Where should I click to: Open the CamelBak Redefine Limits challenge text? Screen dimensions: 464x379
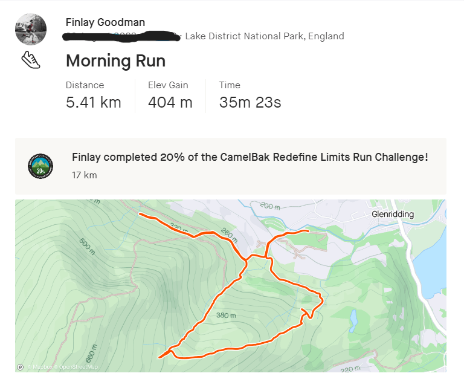point(250,157)
